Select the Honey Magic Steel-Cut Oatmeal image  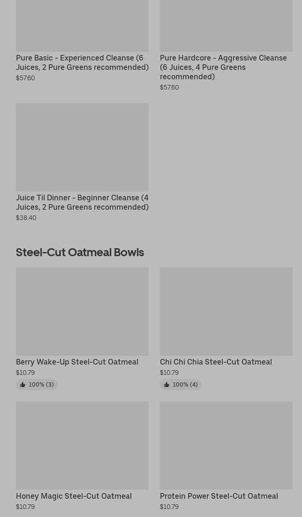pyautogui.click(x=82, y=445)
